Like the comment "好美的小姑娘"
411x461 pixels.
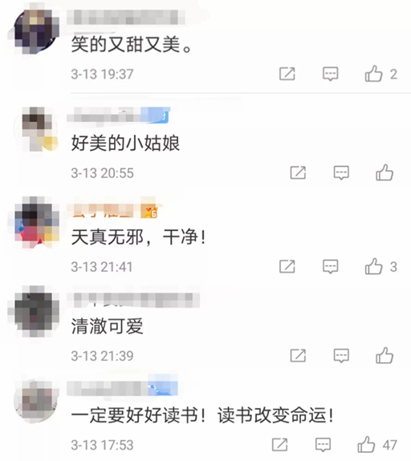click(385, 172)
